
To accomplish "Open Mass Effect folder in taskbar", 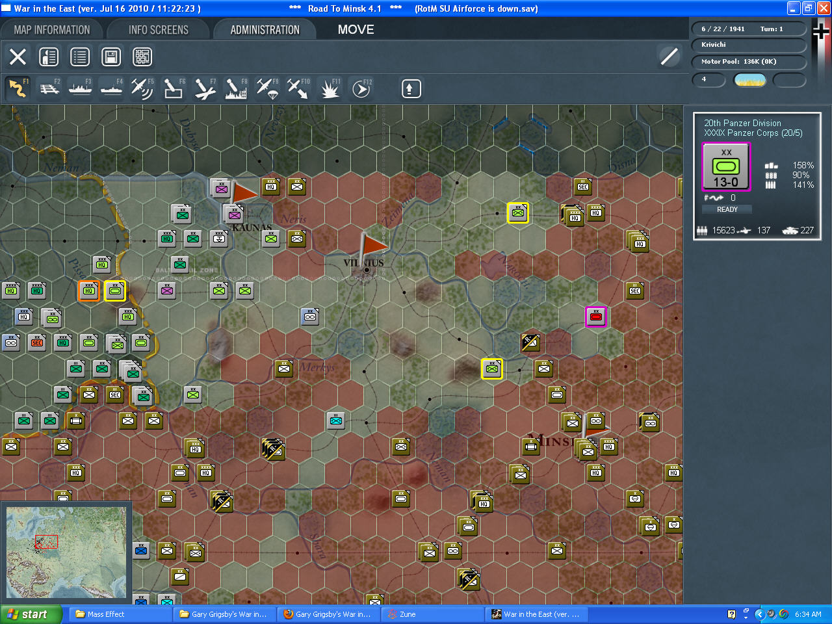I will coord(120,614).
